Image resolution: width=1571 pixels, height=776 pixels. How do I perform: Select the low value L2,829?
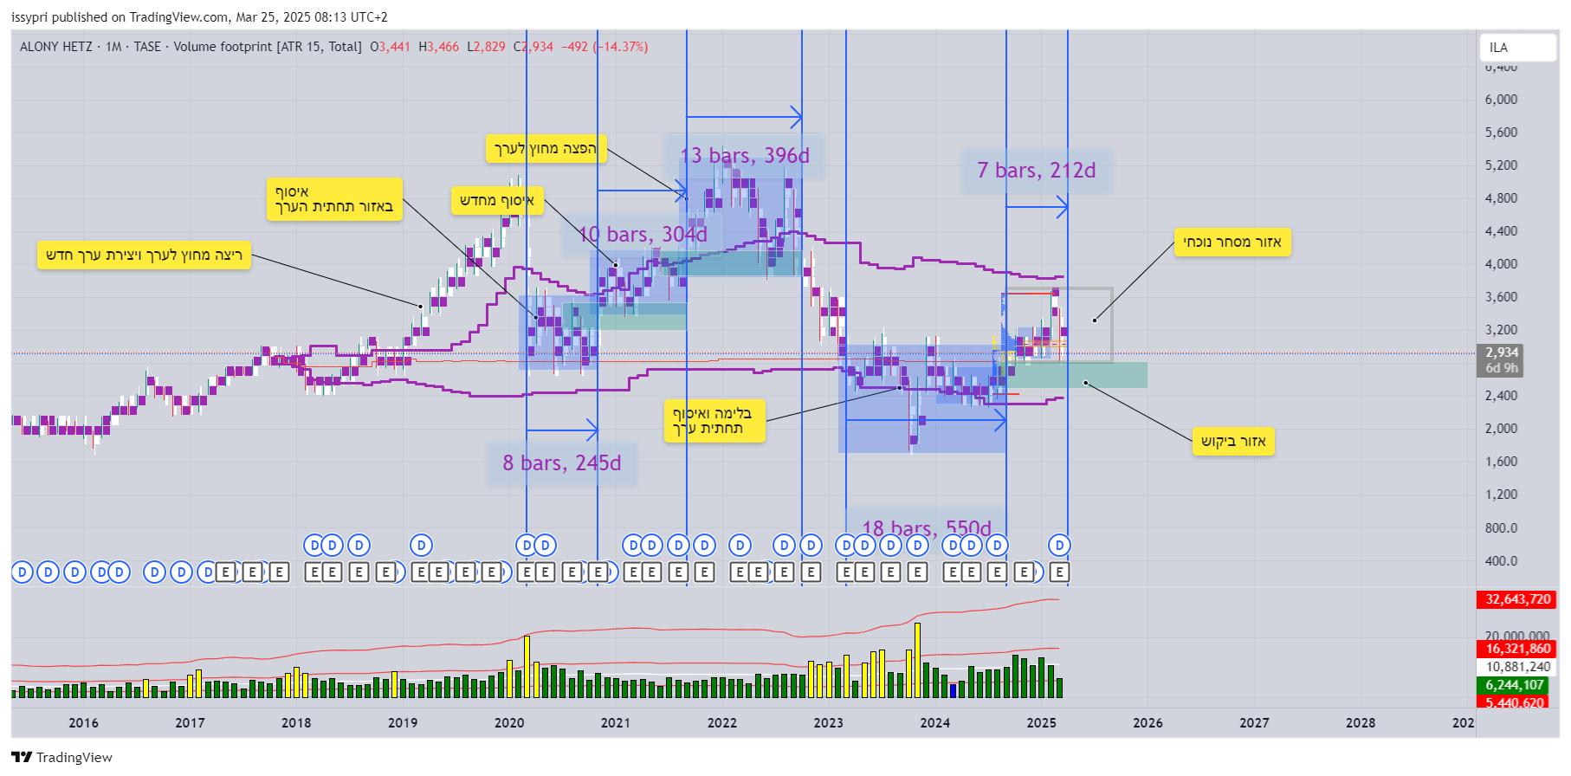[486, 47]
